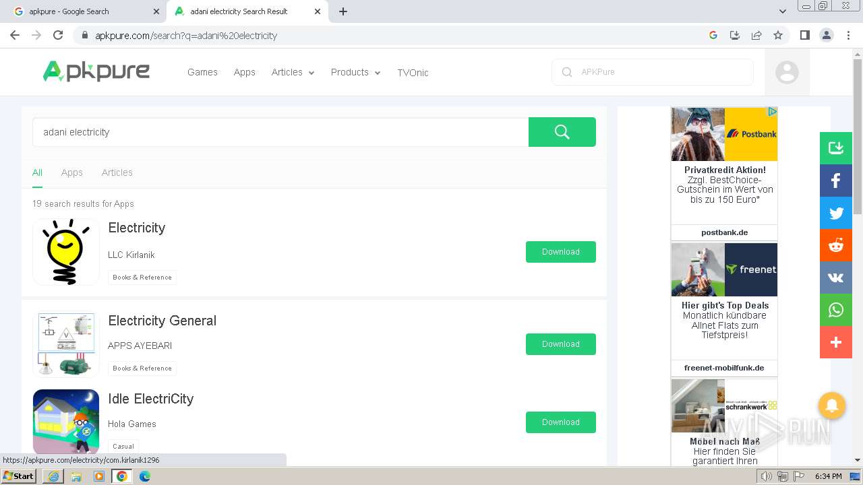Click the share page icon in address bar
Screen dimensions: 863x485
coord(756,35)
